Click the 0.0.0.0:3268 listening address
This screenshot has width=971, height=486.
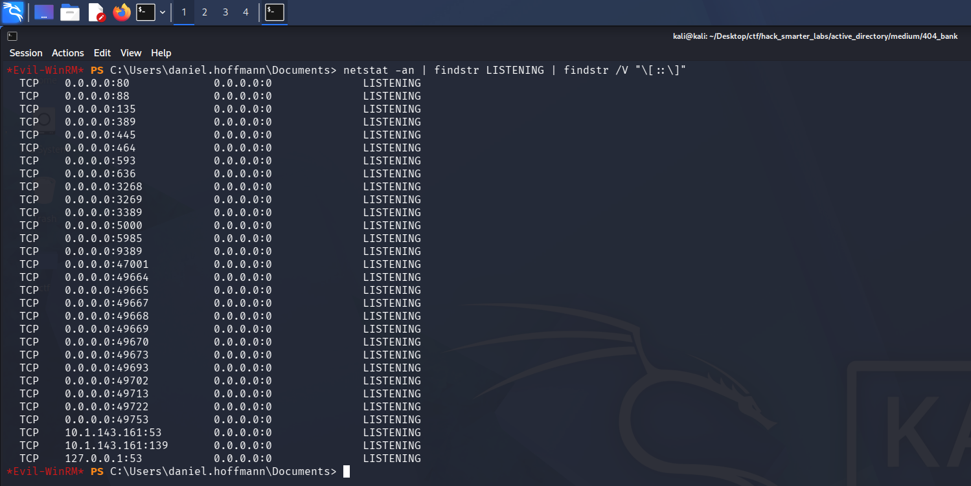104,186
